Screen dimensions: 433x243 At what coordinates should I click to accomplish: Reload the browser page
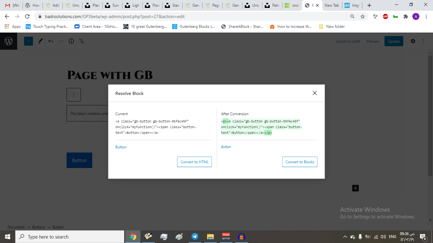(27, 16)
